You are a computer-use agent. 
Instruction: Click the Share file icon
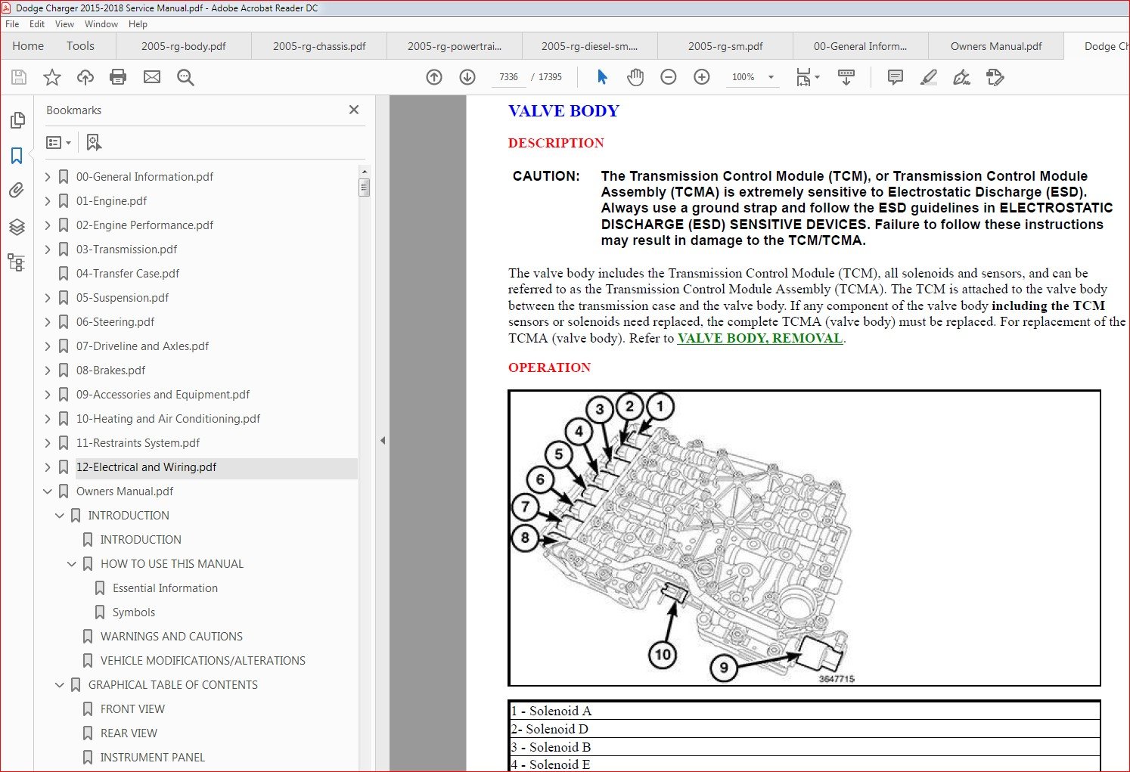995,77
